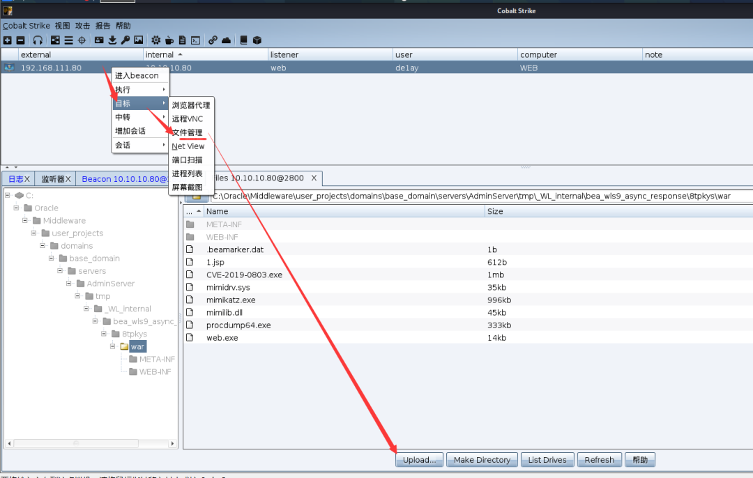This screenshot has height=478, width=753.
Task: Click the file icon next to mimikatz.exe
Action: click(190, 300)
